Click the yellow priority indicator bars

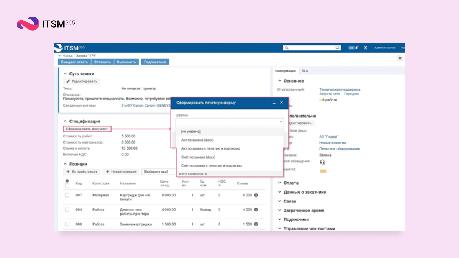323,171
